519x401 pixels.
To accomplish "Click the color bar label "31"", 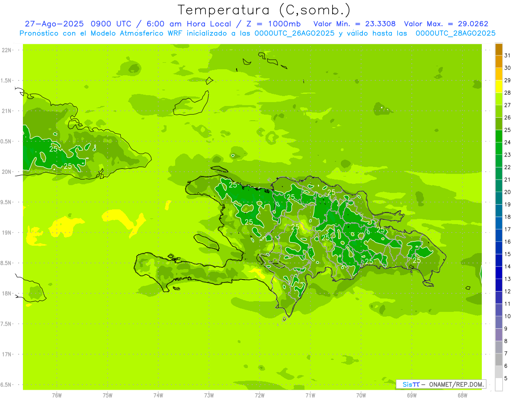I will pos(507,55).
